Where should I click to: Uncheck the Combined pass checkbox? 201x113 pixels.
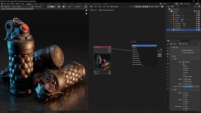pos(183,62)
